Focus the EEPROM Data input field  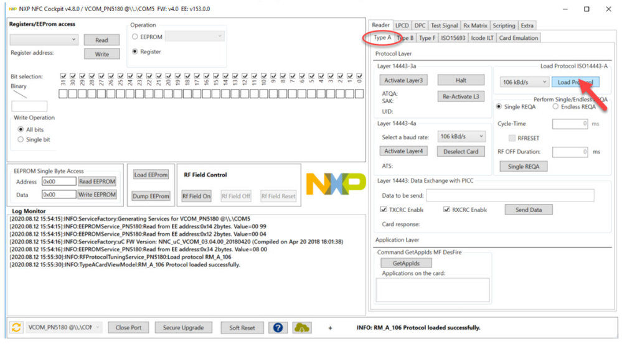pos(59,195)
